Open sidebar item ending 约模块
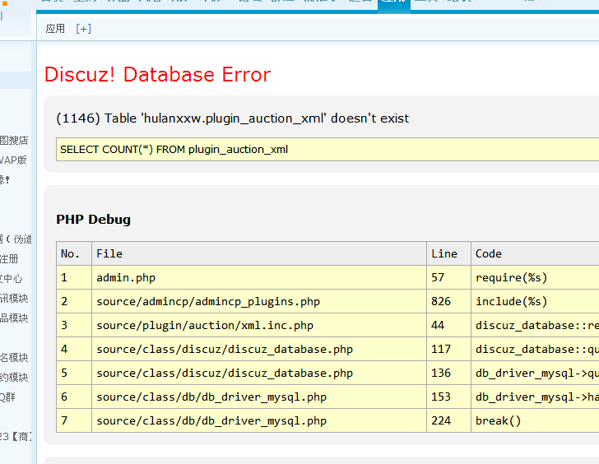This screenshot has width=599, height=464. pos(14,378)
